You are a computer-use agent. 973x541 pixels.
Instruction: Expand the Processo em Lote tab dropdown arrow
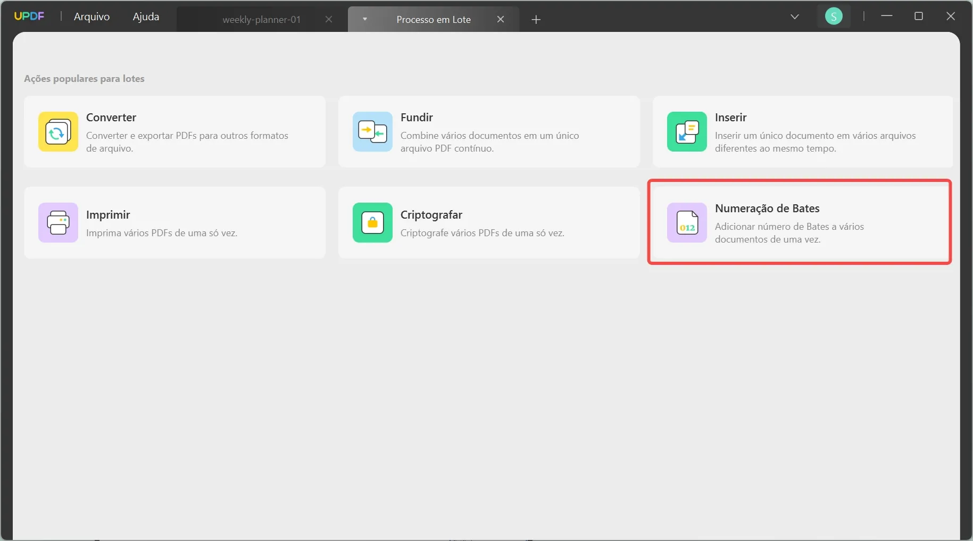tap(365, 19)
